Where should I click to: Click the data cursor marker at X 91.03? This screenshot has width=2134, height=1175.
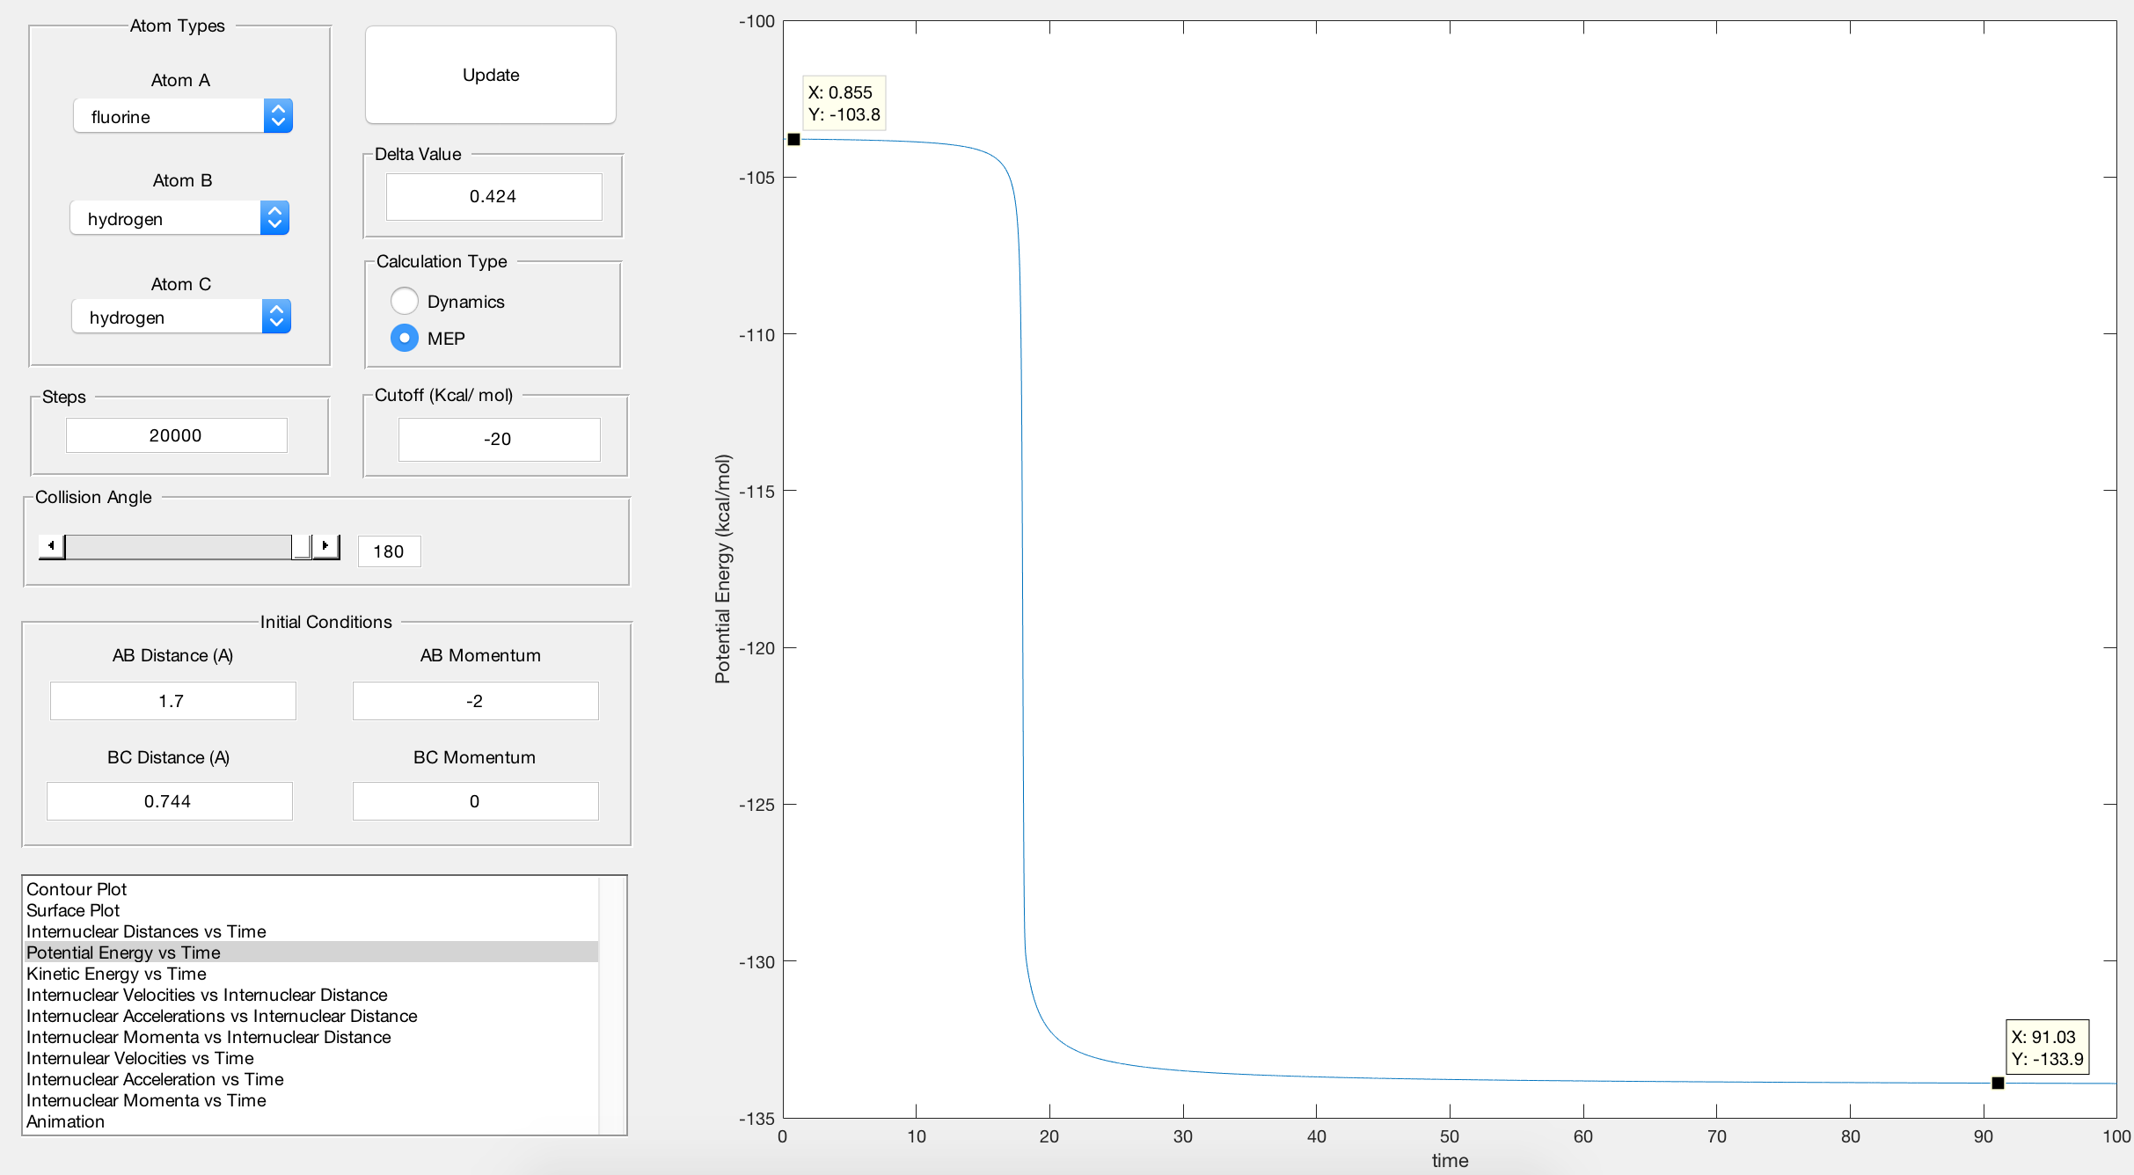coord(1998,1083)
